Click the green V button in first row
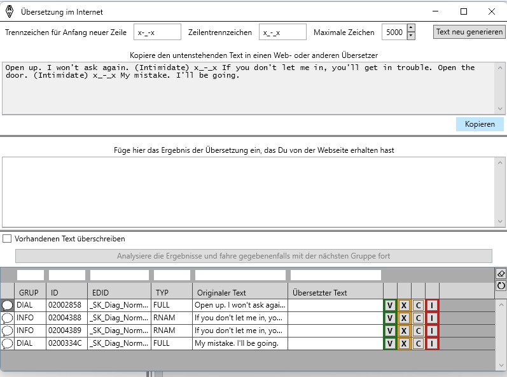The width and height of the screenshot is (507, 377). click(390, 305)
